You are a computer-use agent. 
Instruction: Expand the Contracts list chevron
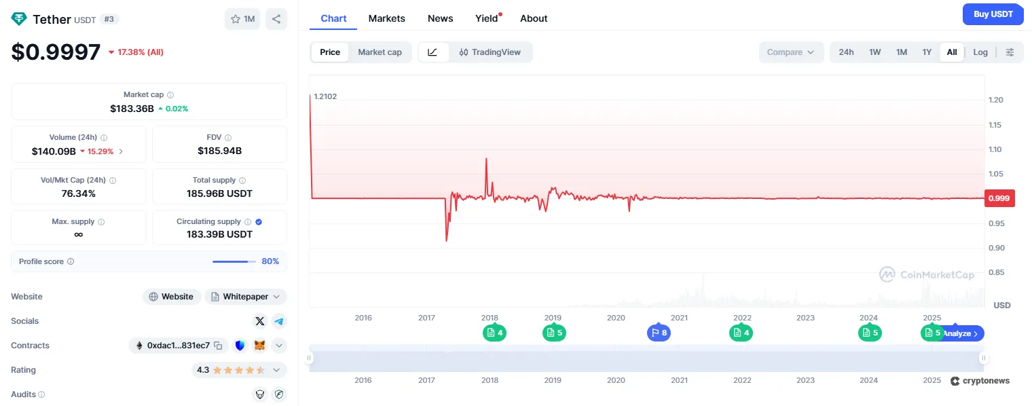[278, 346]
